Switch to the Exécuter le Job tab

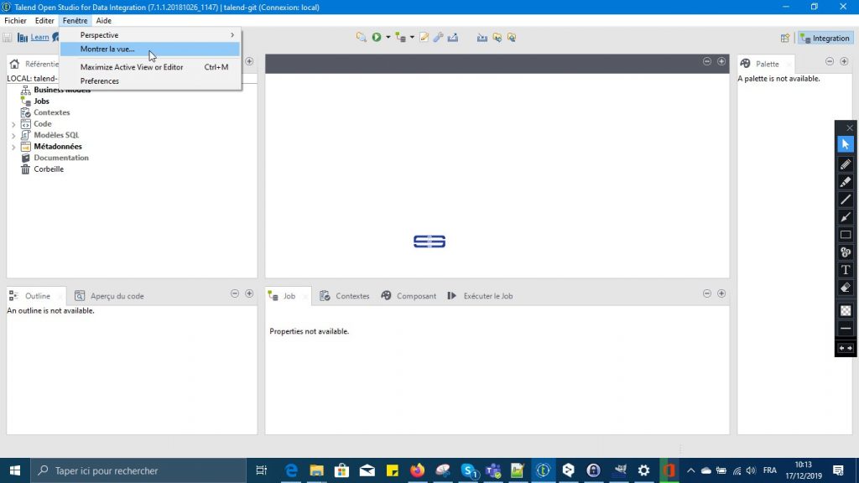(x=481, y=296)
